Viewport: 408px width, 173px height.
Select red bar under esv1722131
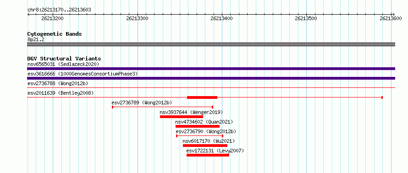tap(208, 155)
